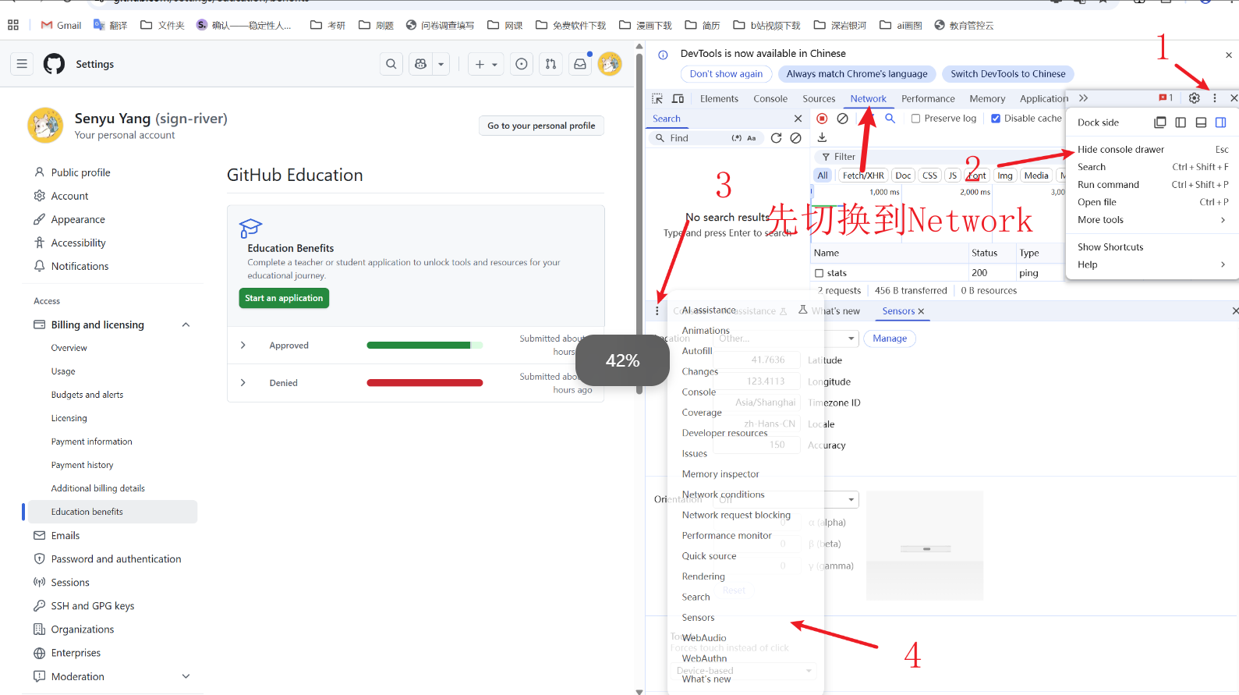Click Don't show again button
Screen dimensions: 1239x695
click(726, 74)
